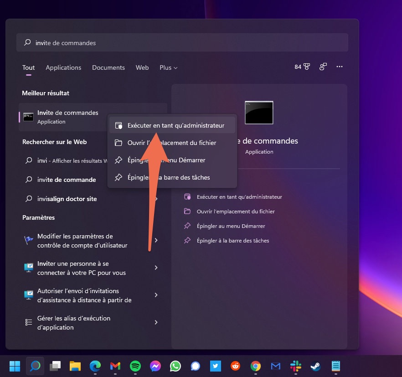The height and width of the screenshot is (377, 402).
Task: Click the large Command Prompt icon in preview pane
Action: point(259,113)
